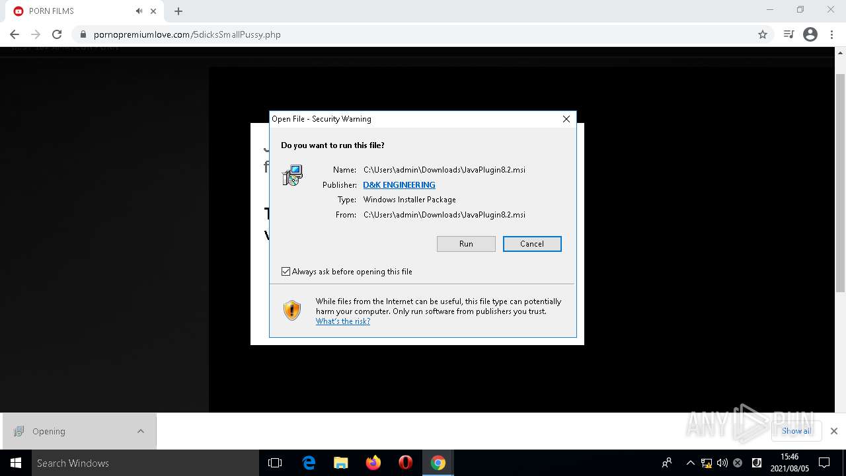Open network status tray icon

pos(707,463)
